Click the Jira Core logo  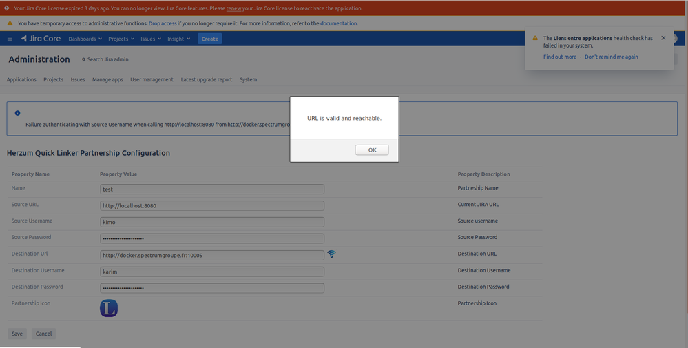pyautogui.click(x=41, y=39)
